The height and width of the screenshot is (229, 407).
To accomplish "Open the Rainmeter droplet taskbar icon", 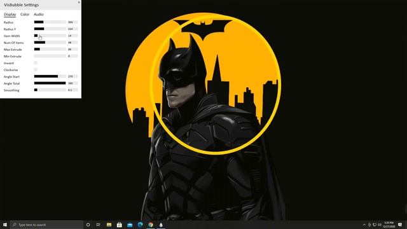I will pos(161,225).
